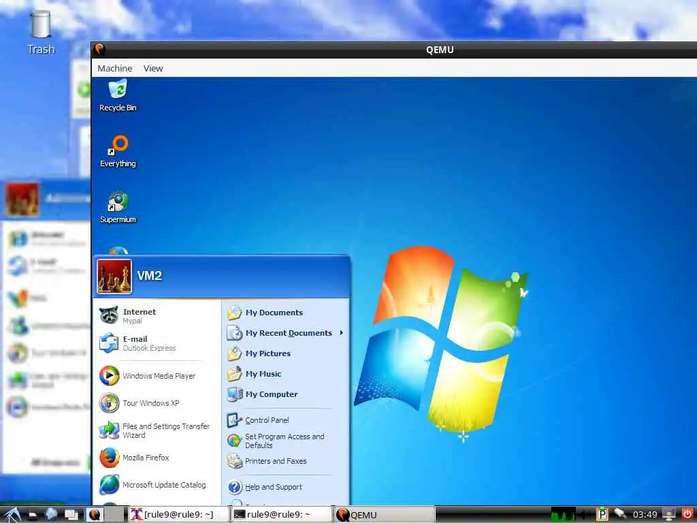The image size is (697, 523).
Task: Click the QEMU quick-launch icon in taskbar
Action: pos(94,515)
